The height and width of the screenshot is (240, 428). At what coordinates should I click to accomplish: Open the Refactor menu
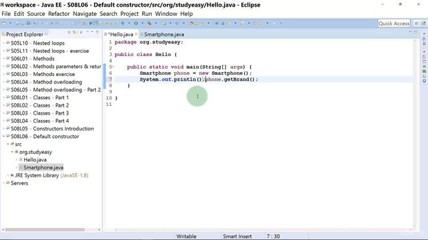coord(59,14)
